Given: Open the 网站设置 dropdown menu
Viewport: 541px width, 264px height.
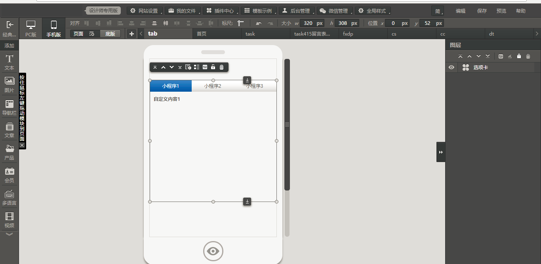Looking at the screenshot, I should (x=145, y=11).
